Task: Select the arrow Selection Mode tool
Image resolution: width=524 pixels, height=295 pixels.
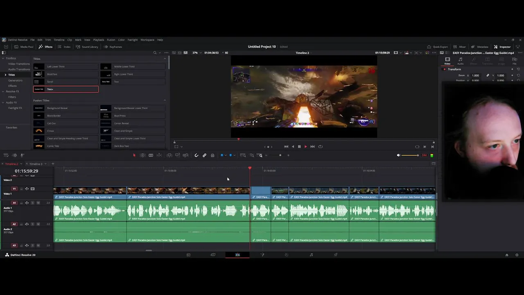Action: (134, 155)
